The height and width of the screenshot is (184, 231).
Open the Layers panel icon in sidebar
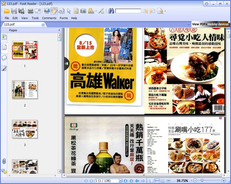4,57
